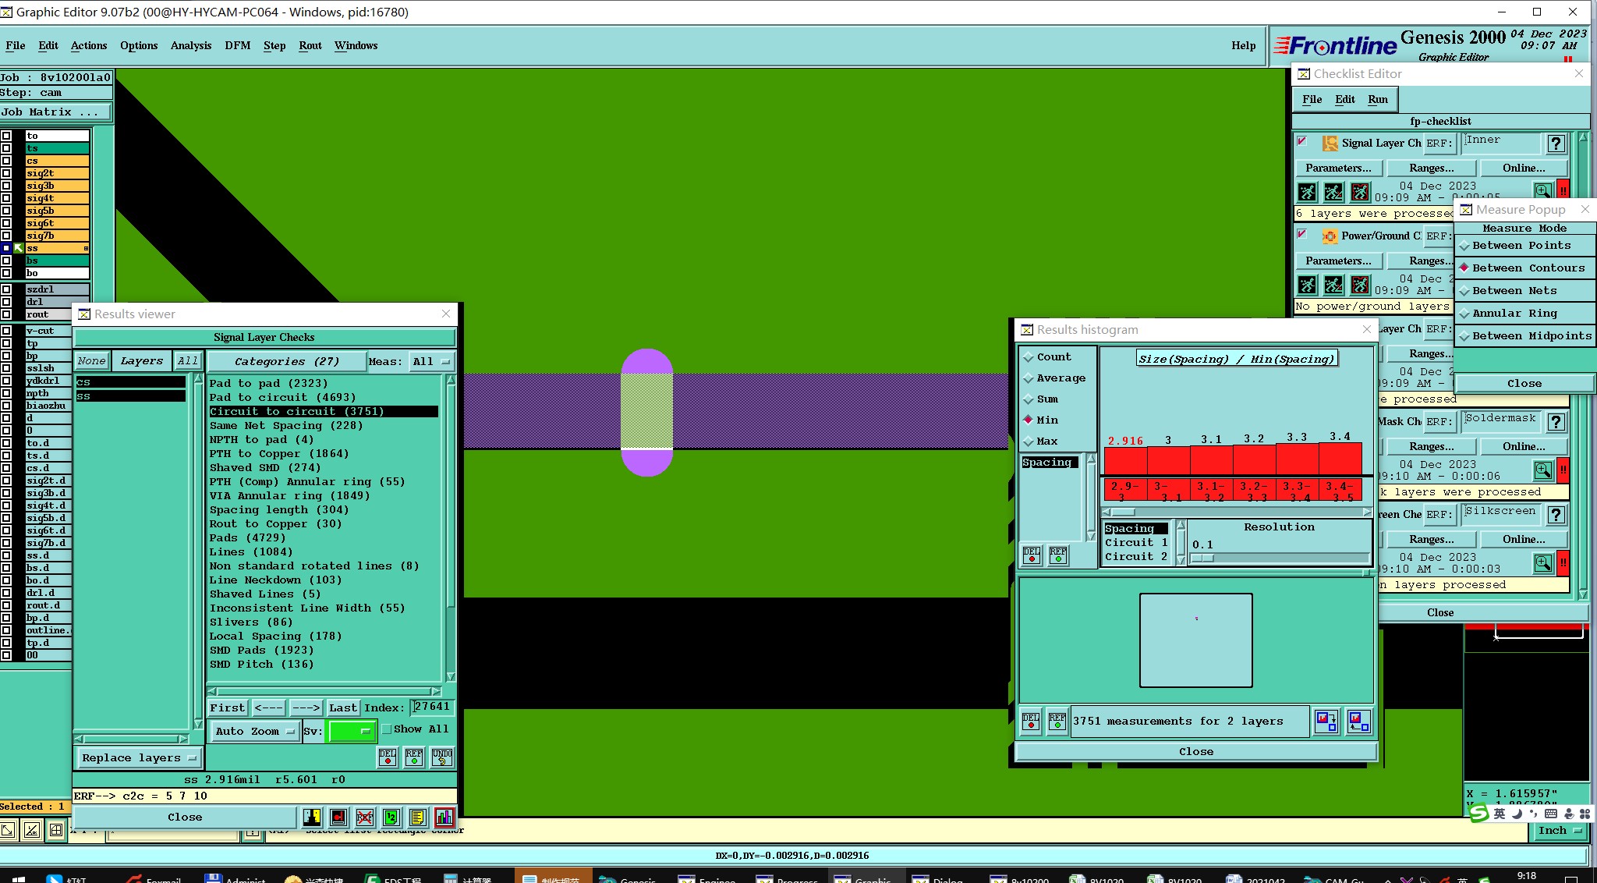Screen dimensions: 1597x883
Task: Open the Auto Zoom dropdown
Action: tap(254, 731)
